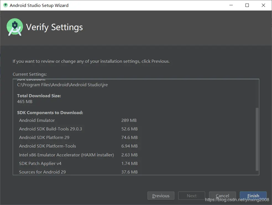Click the disabled Next button
The width and height of the screenshot is (272, 205).
tap(192, 196)
